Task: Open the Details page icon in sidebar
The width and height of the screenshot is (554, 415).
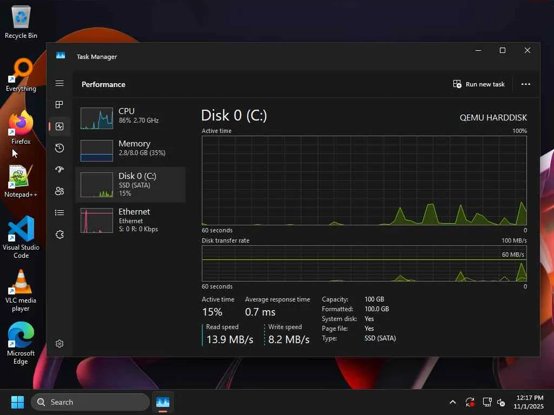Action: [60, 212]
